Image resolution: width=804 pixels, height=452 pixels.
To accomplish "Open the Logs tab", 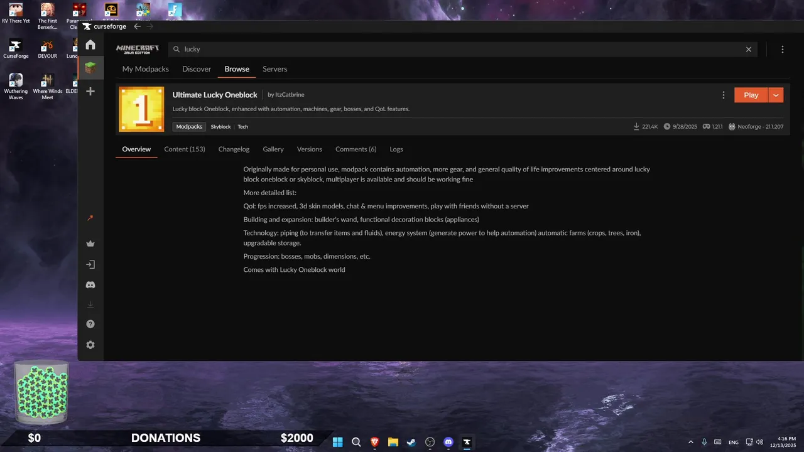I will pyautogui.click(x=396, y=149).
